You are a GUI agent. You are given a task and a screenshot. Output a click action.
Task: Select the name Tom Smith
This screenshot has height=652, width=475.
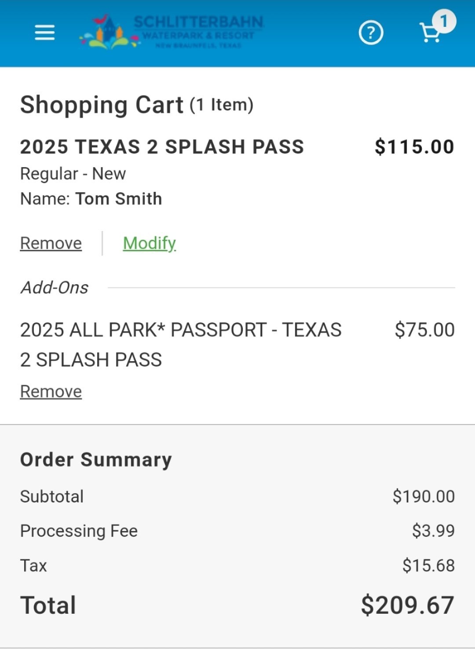tap(119, 199)
